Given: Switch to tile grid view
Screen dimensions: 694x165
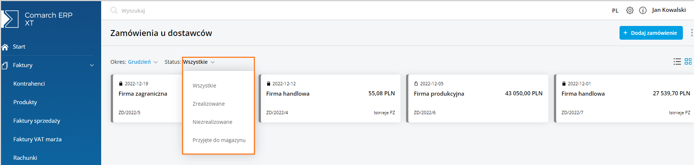Looking at the screenshot, I should point(688,62).
